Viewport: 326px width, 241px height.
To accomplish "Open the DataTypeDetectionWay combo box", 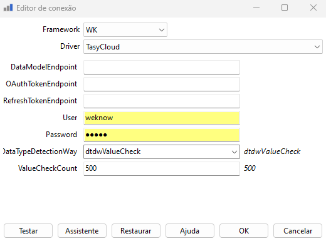I will coord(162,151).
